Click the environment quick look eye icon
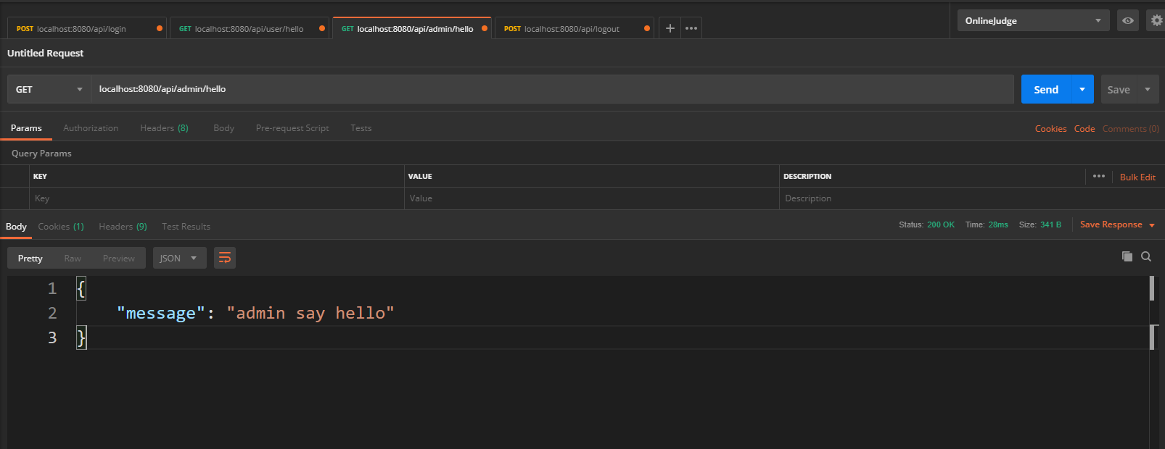The height and width of the screenshot is (449, 1165). click(1127, 20)
